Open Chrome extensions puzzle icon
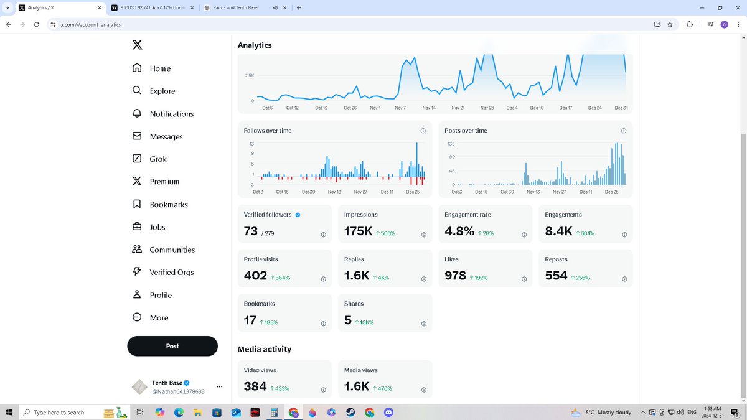This screenshot has height=420, width=747. click(689, 24)
